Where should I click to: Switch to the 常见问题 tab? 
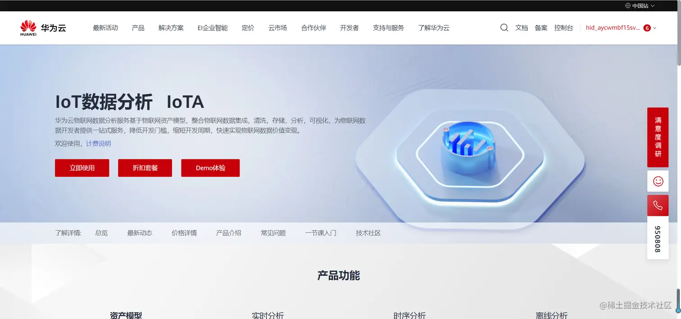pyautogui.click(x=272, y=233)
